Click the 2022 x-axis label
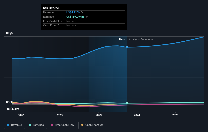This screenshot has width=208, height=132. 60,115
